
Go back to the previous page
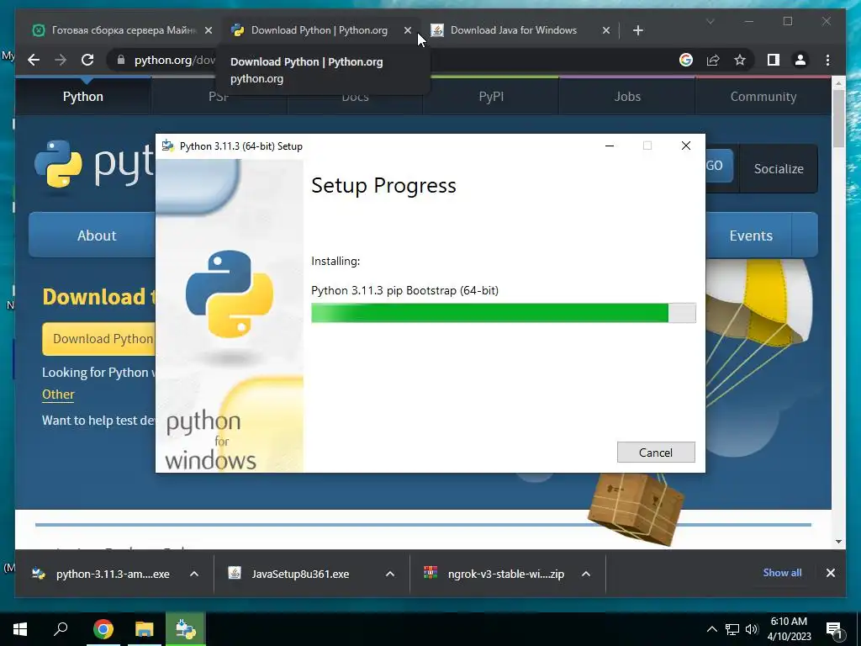34,60
